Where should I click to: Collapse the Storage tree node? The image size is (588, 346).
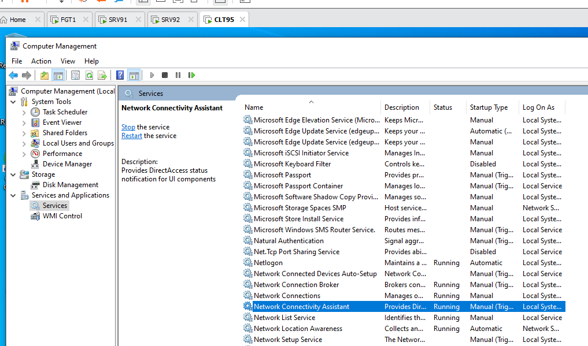[x=13, y=174]
